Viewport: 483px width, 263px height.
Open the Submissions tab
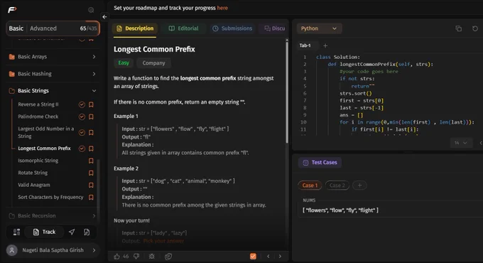pos(232,28)
